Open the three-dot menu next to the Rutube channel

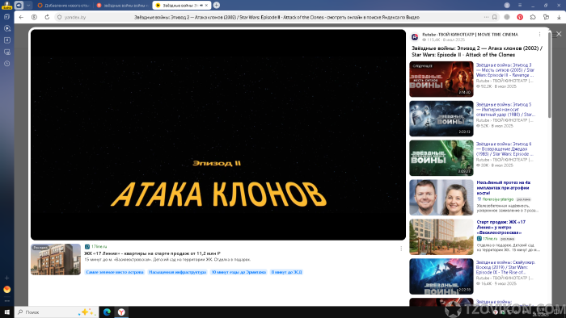tap(539, 35)
